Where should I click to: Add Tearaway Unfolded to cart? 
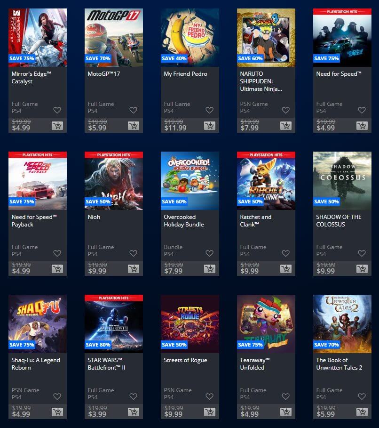[286, 412]
